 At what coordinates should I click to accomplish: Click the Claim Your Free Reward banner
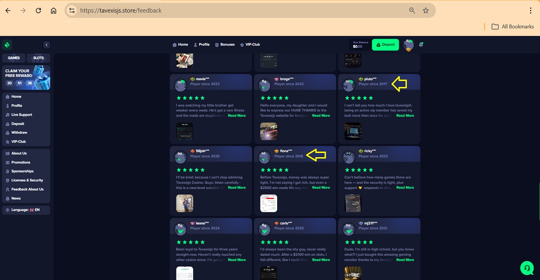(x=26, y=77)
